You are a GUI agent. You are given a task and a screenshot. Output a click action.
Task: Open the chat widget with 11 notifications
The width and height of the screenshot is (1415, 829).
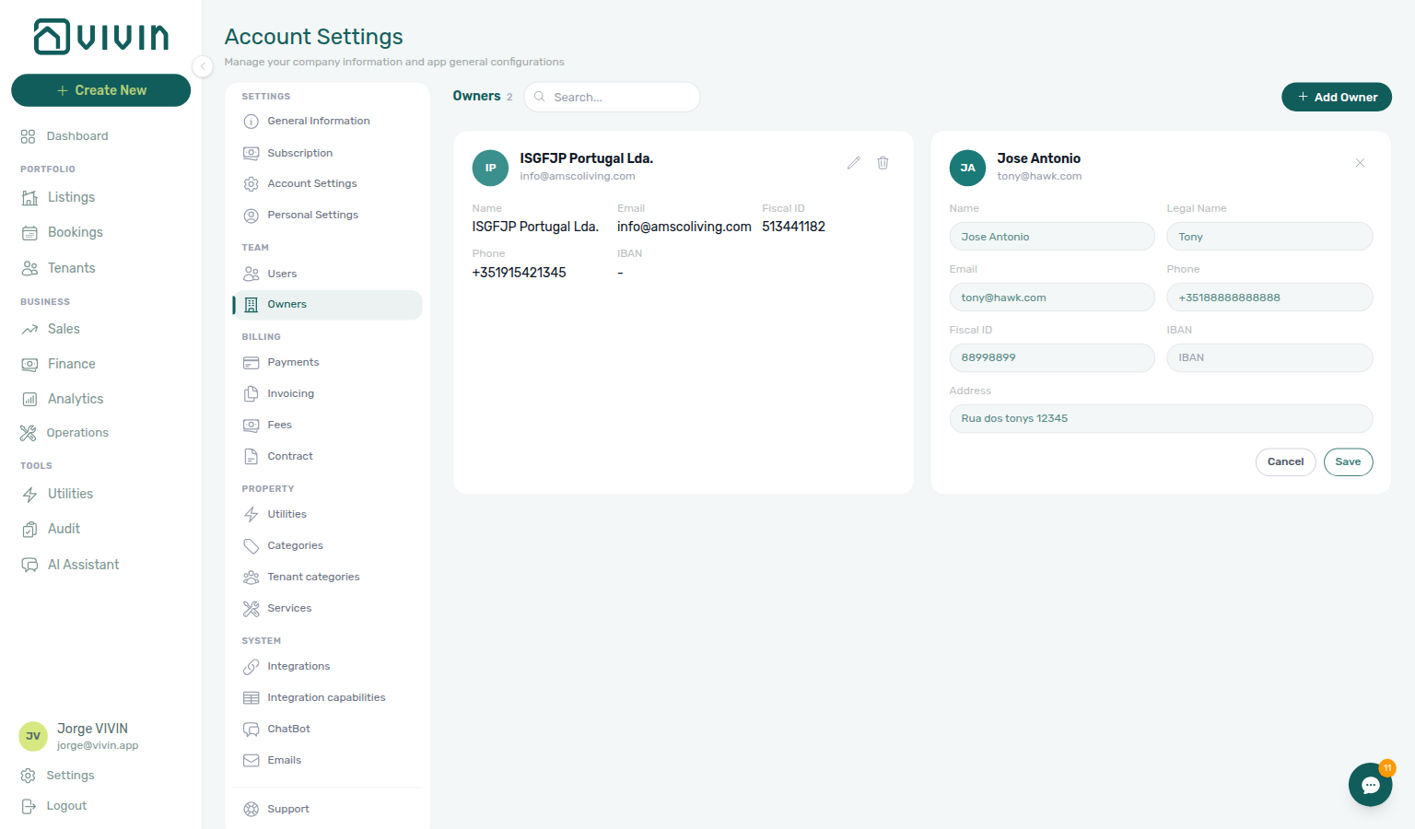1371,785
